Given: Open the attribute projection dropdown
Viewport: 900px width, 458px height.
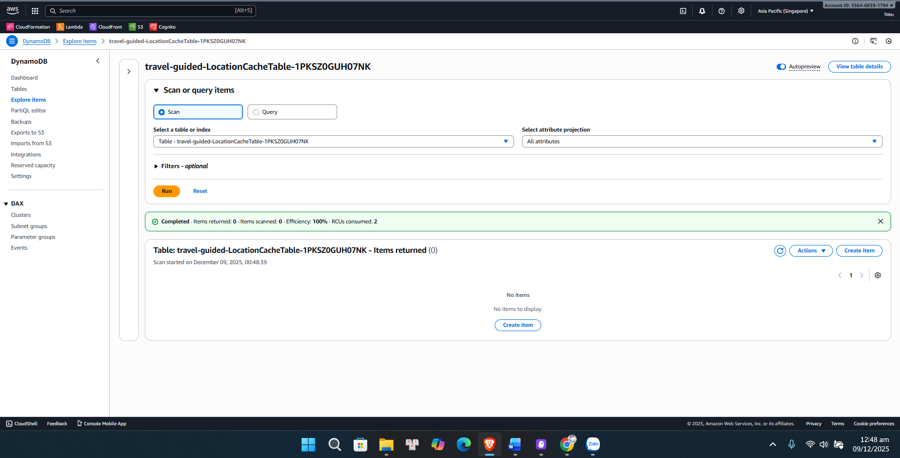Looking at the screenshot, I should coord(702,141).
